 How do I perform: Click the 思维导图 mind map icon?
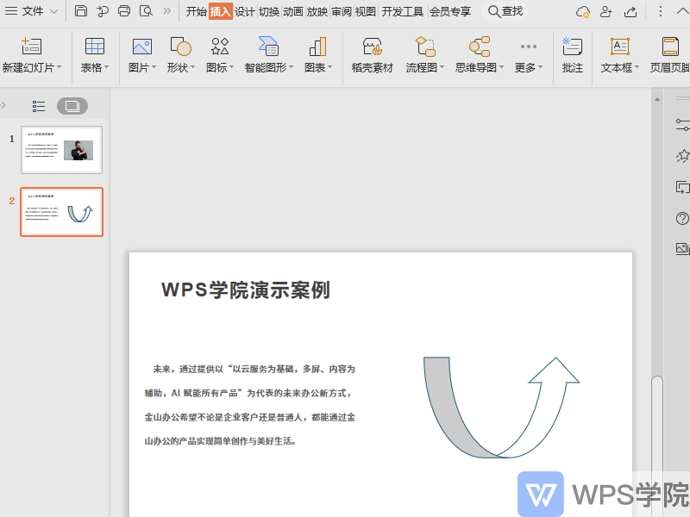pos(480,47)
